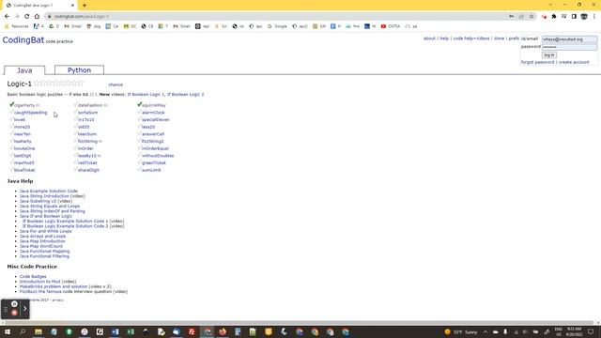
Task: Open Firefox from the taskbar
Action: click(223, 331)
